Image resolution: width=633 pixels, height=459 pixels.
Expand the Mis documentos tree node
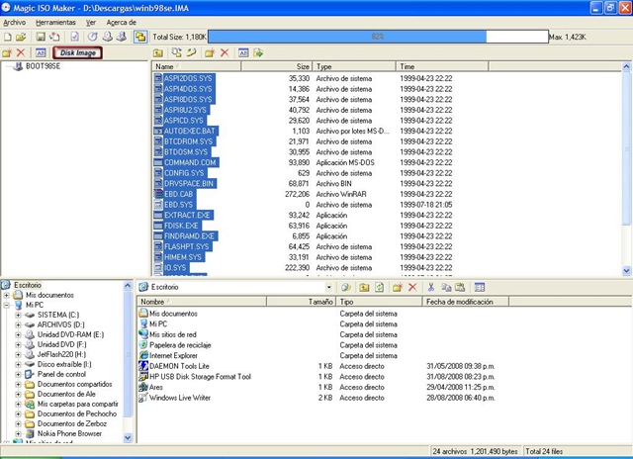click(x=7, y=295)
